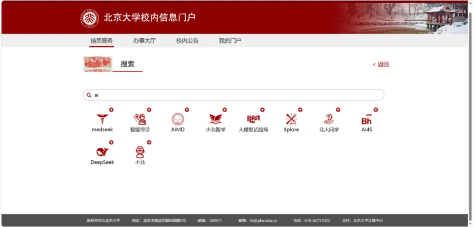Click the its@pku.edu.cn email in footer
This screenshot has width=474, height=227.
click(263, 221)
